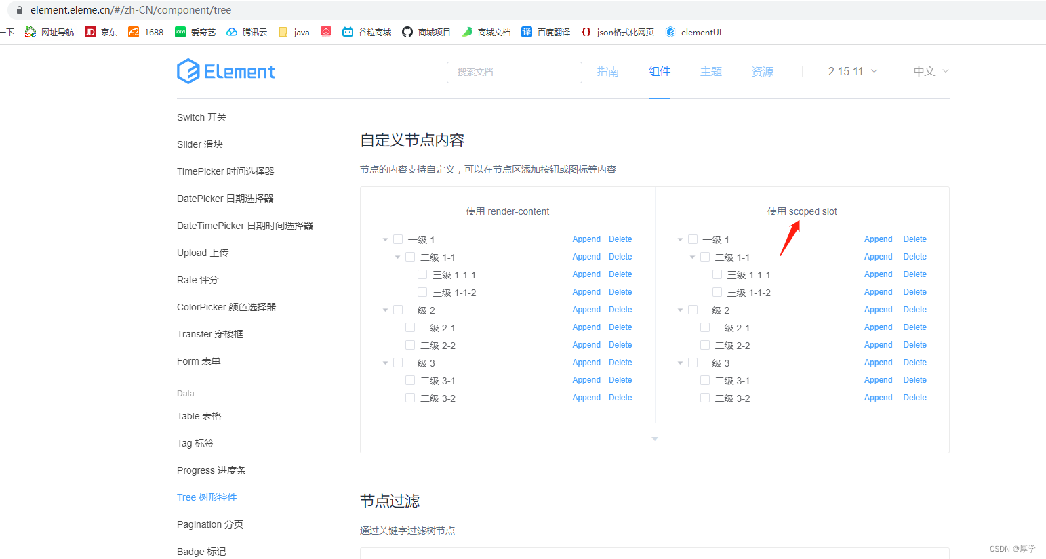The height and width of the screenshot is (559, 1046).
Task: Select 二级 3-1 row in scoped slot tree
Action: click(802, 380)
